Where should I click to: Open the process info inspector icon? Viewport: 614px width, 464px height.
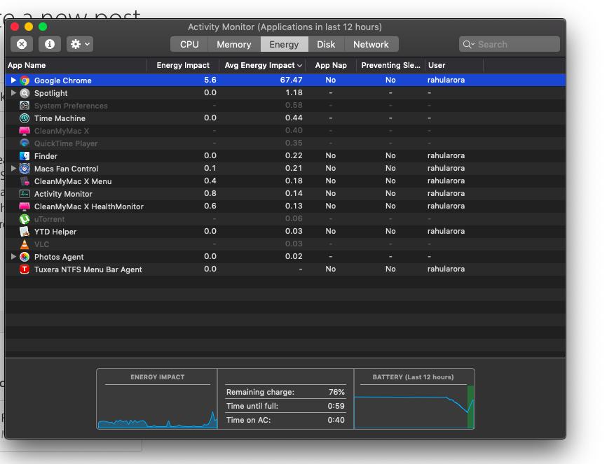point(49,44)
